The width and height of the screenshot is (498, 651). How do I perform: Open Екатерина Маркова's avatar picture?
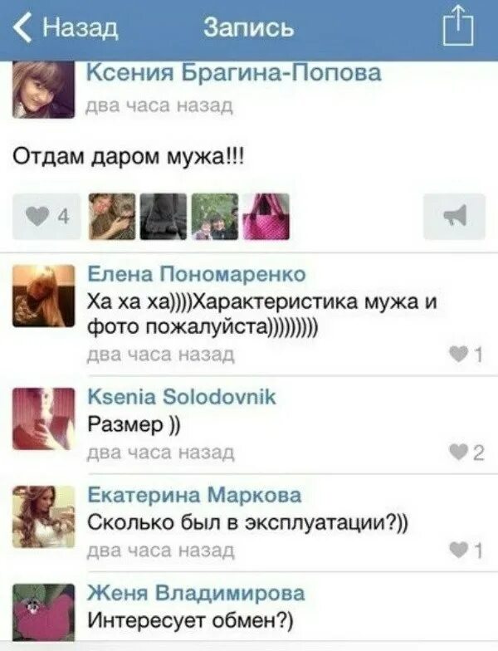click(43, 516)
